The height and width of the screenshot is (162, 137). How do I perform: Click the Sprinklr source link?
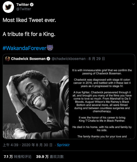pyautogui.click(x=63, y=145)
